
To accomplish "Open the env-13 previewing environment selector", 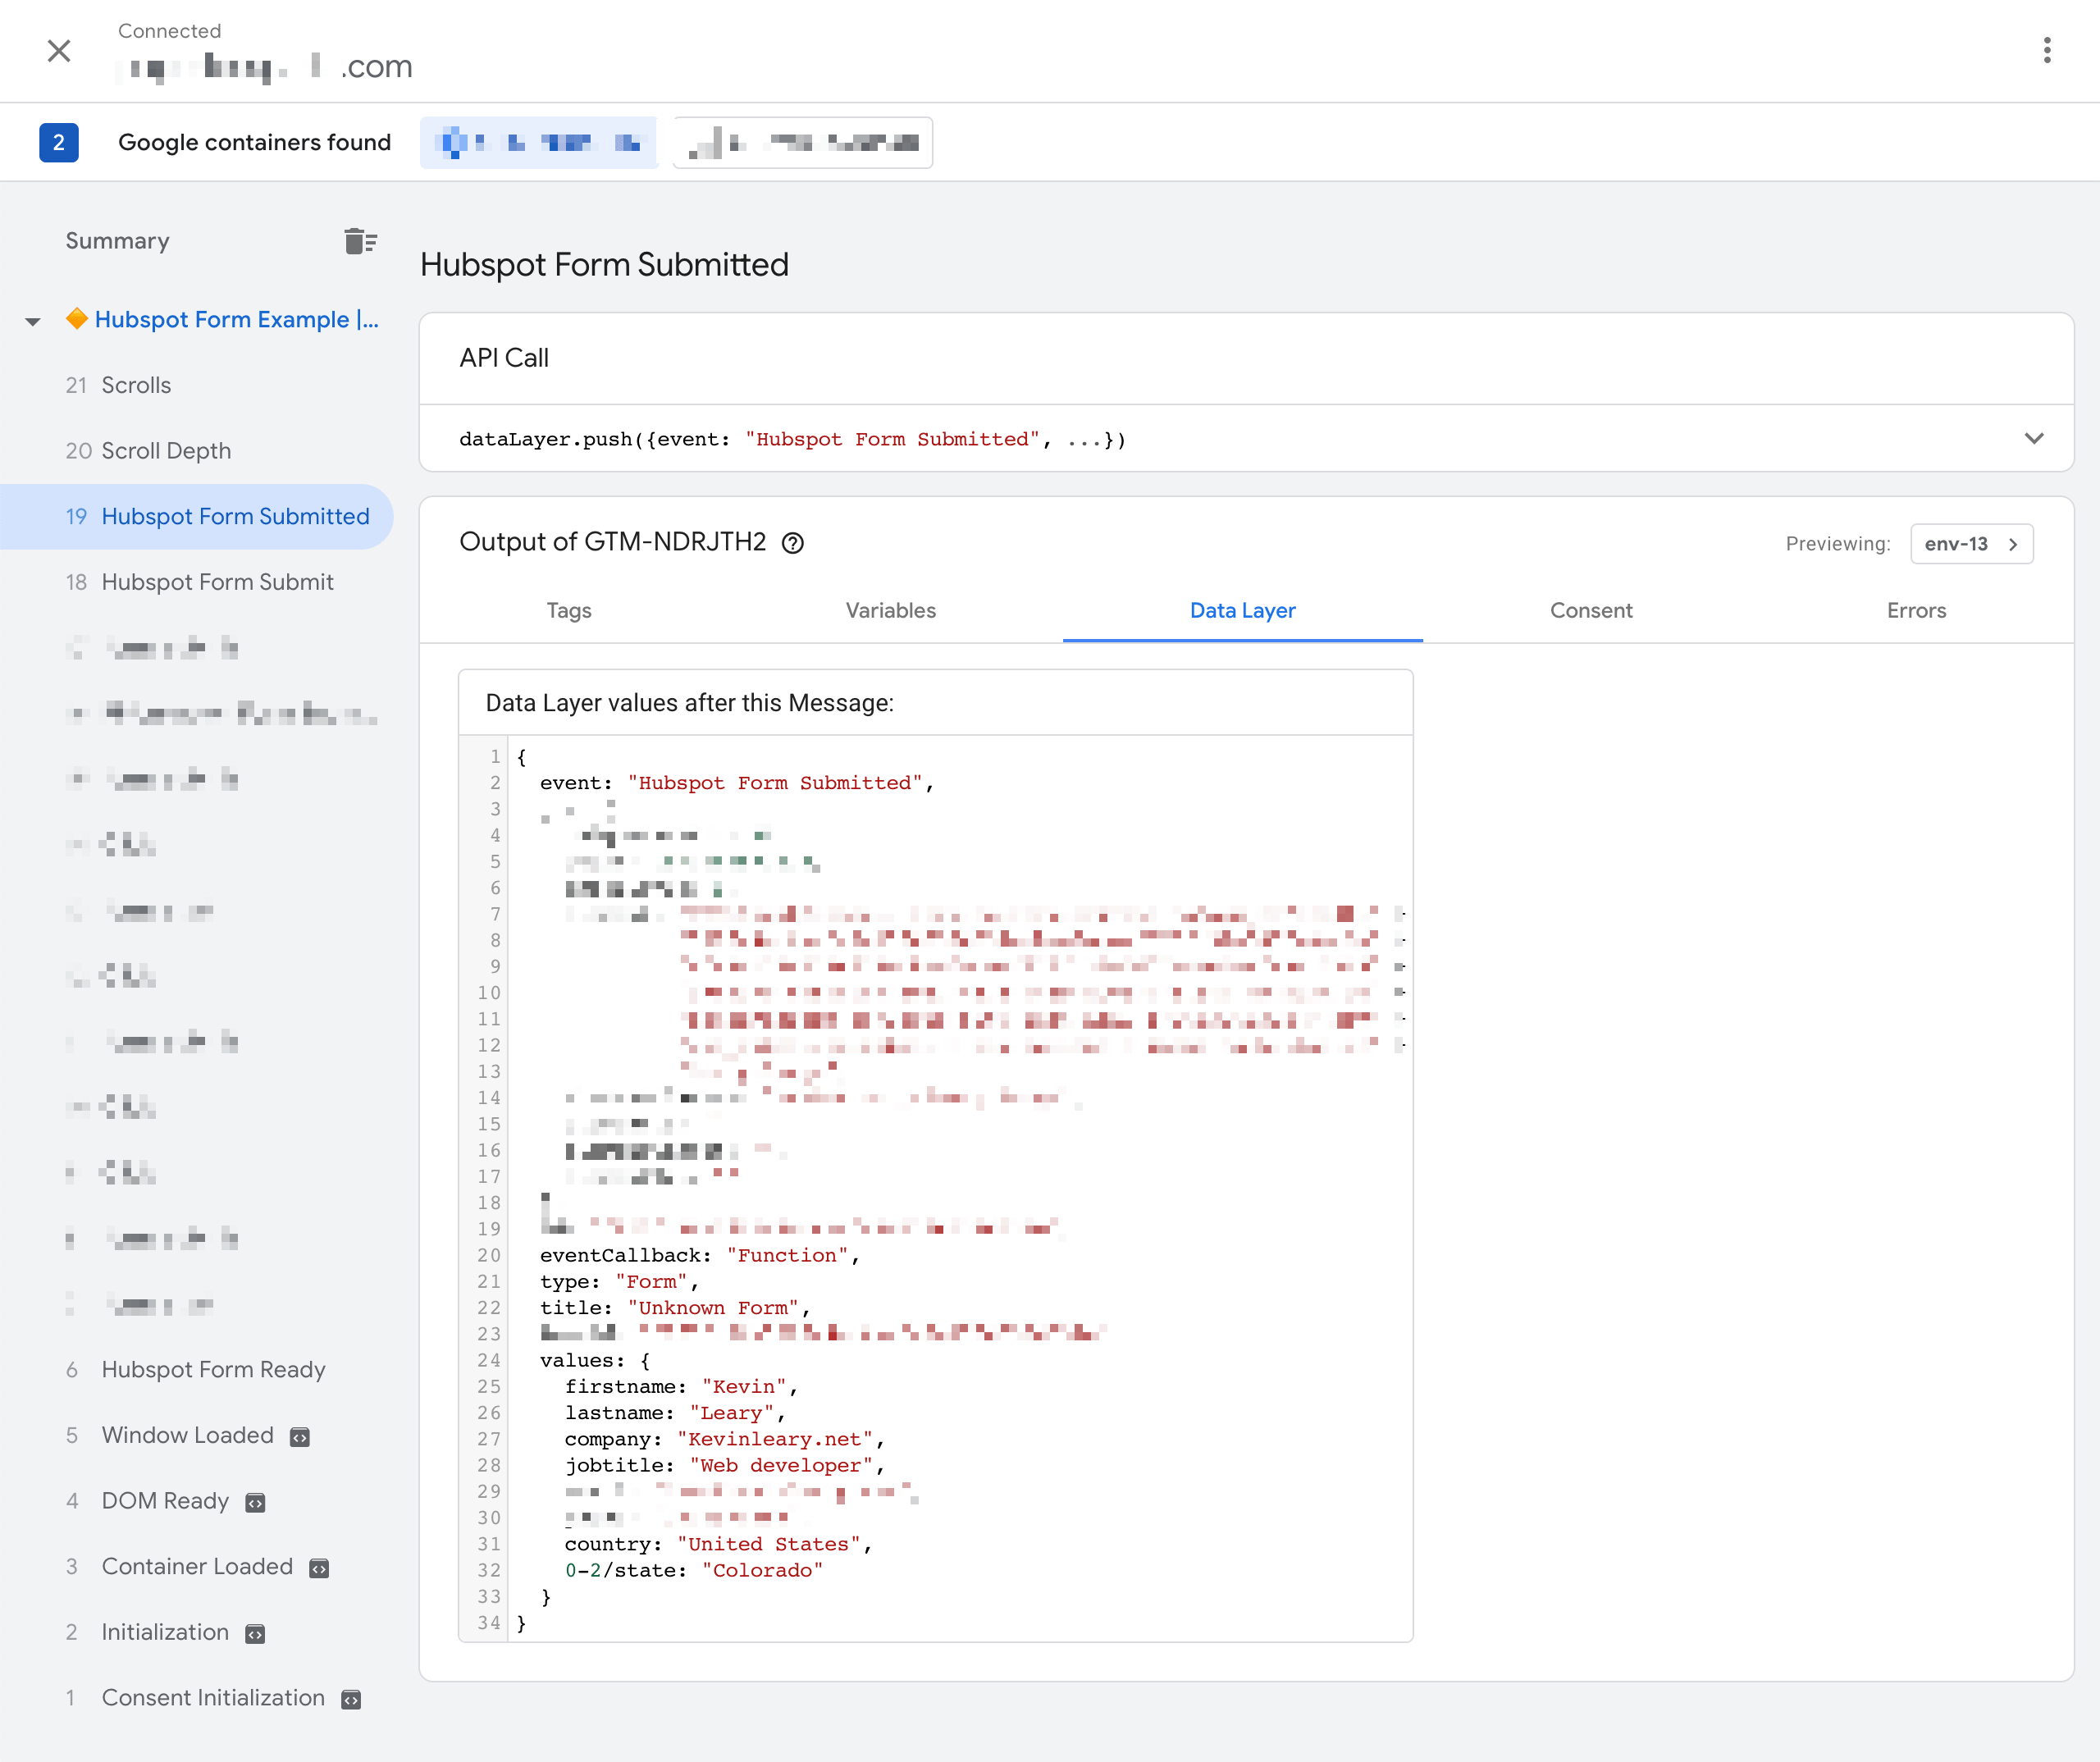I will click(x=1971, y=543).
